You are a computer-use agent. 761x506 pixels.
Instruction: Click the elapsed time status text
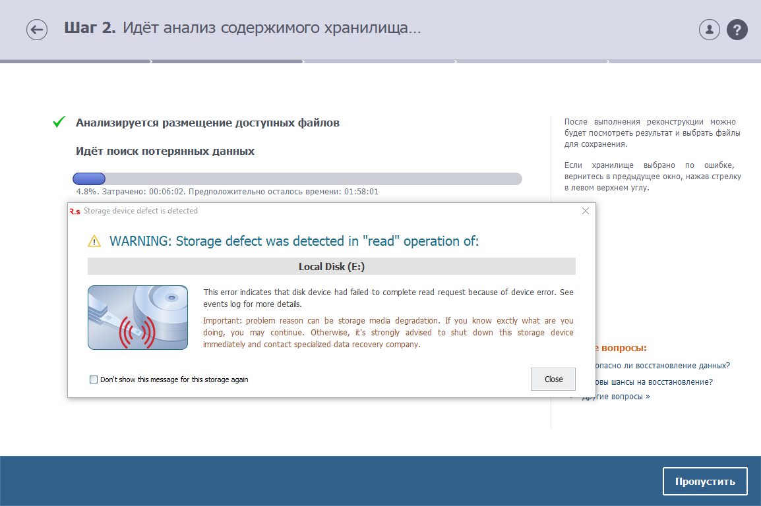point(227,192)
